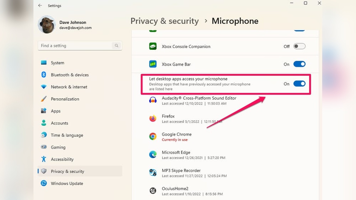Click the Apps icon in the sidebar
This screenshot has height=200, width=356.
(43, 111)
